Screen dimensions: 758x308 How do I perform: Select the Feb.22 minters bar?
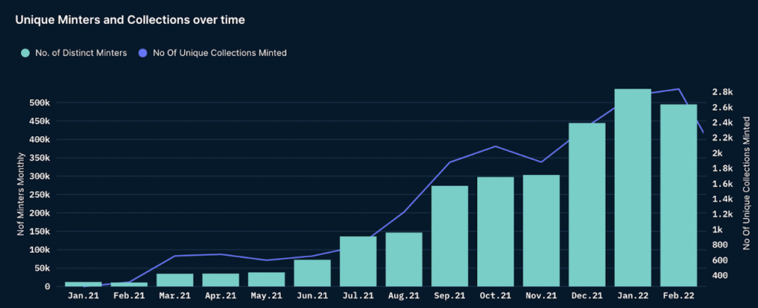pyautogui.click(x=678, y=195)
